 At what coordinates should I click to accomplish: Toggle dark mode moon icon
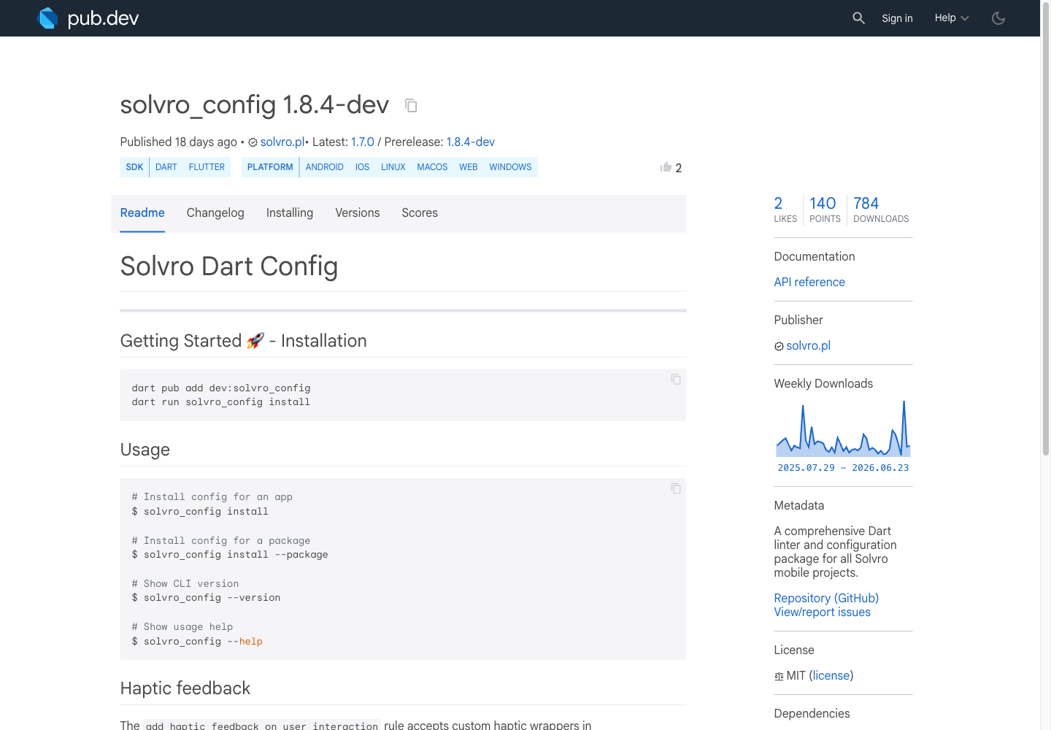[998, 18]
